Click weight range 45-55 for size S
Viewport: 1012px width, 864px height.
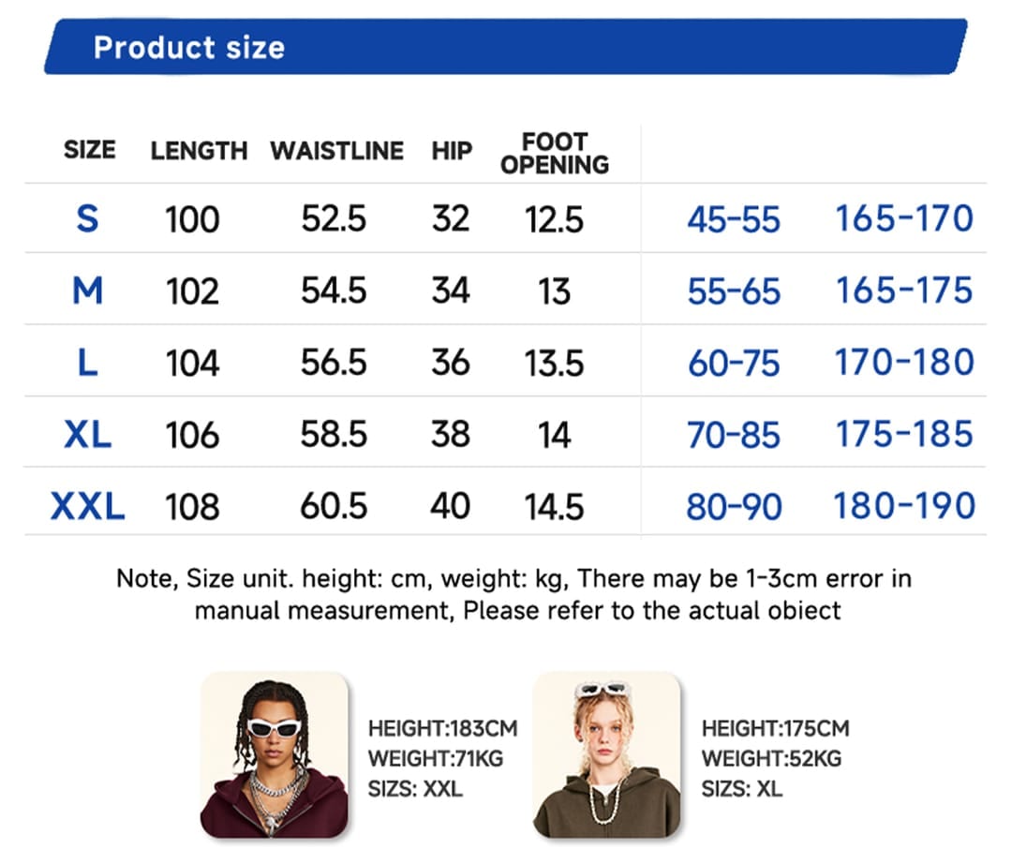point(734,219)
